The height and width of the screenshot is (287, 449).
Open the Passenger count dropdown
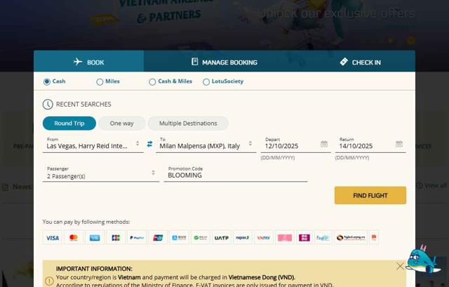click(x=101, y=174)
